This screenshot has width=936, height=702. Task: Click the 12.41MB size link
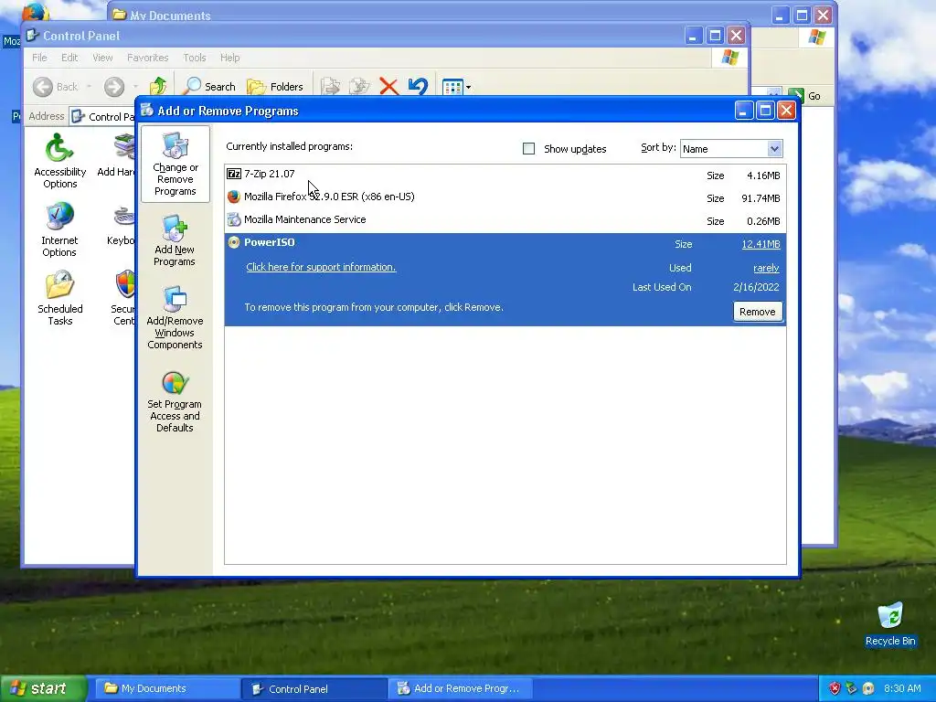(x=760, y=243)
